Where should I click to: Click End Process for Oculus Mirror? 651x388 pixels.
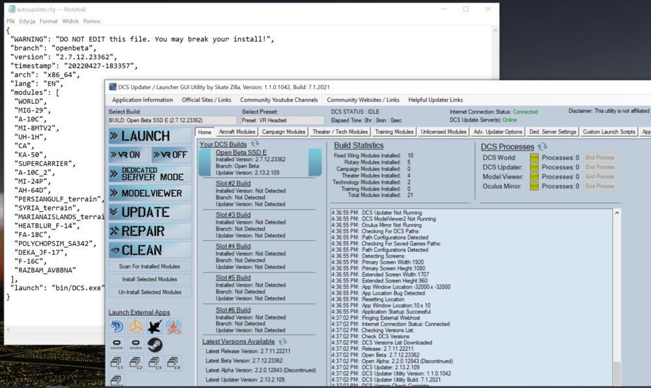click(x=600, y=186)
